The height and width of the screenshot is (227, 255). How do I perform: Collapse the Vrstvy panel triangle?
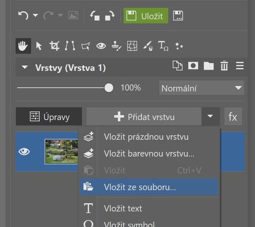(25, 67)
